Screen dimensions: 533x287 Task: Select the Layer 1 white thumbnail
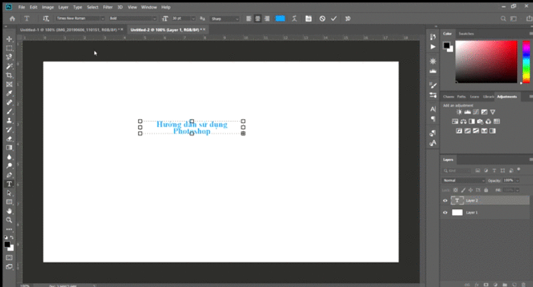click(457, 212)
